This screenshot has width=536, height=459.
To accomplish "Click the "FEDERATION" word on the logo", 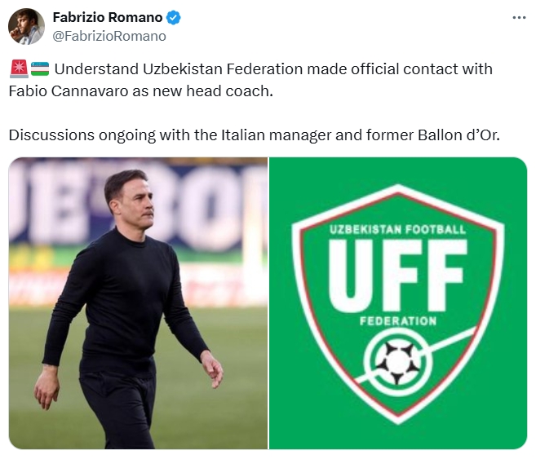I will click(x=397, y=321).
